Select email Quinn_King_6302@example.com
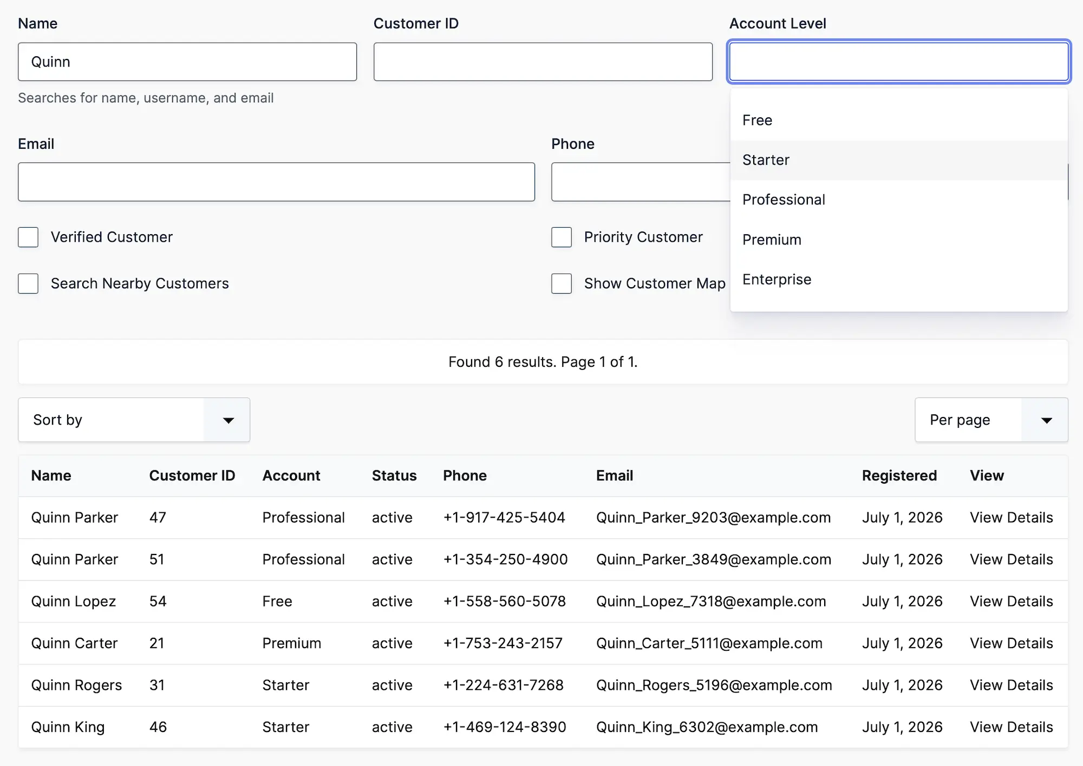 coord(707,727)
